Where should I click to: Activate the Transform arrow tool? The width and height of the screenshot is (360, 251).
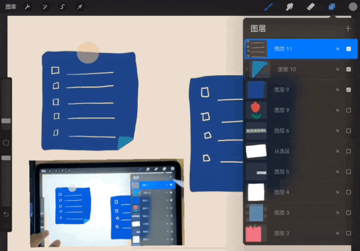point(80,7)
